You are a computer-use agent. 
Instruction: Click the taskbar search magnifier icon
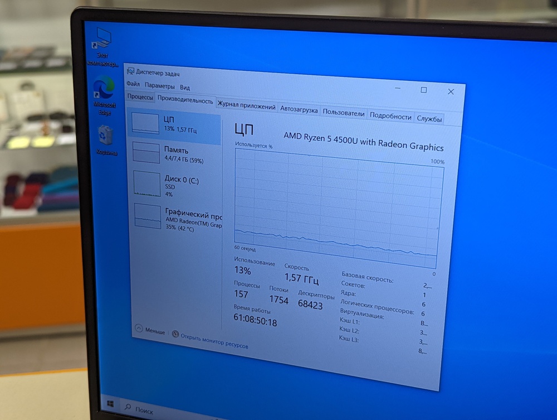pos(128,407)
